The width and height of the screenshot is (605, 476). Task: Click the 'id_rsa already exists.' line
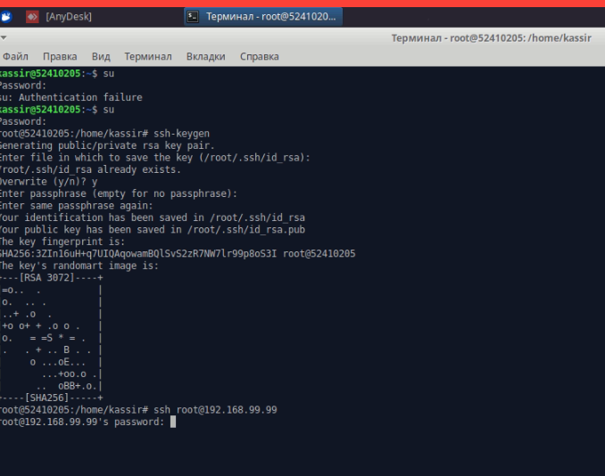[90, 169]
